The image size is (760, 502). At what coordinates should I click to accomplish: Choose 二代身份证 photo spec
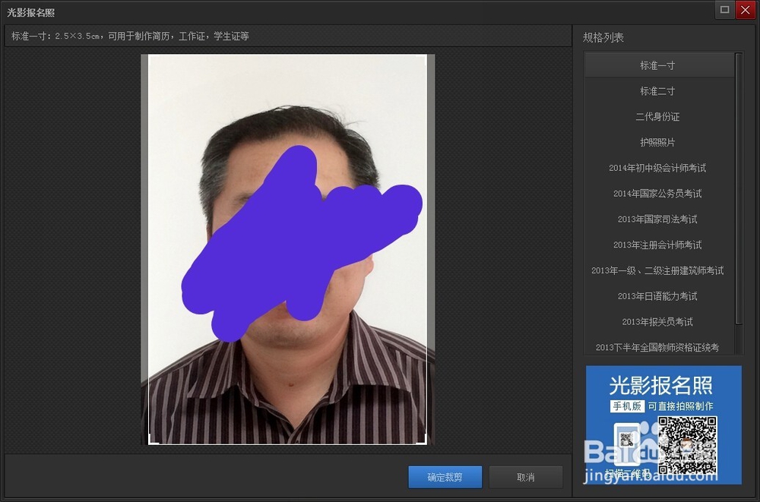tap(657, 116)
